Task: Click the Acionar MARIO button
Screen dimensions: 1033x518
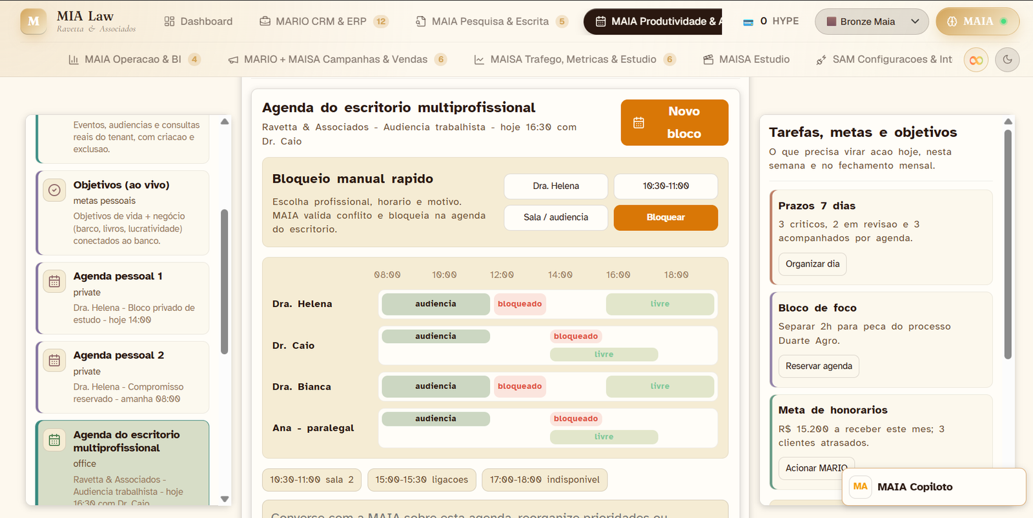Action: click(817, 468)
